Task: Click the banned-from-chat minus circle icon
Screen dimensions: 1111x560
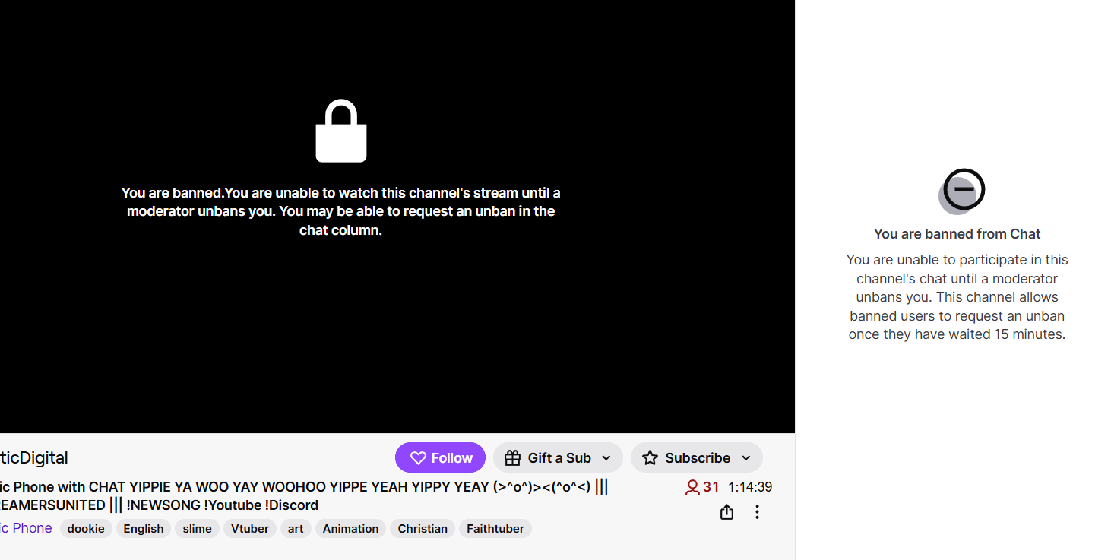Action: 962,191
